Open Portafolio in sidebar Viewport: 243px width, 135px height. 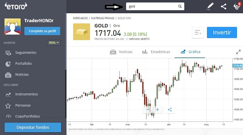[x=23, y=64]
